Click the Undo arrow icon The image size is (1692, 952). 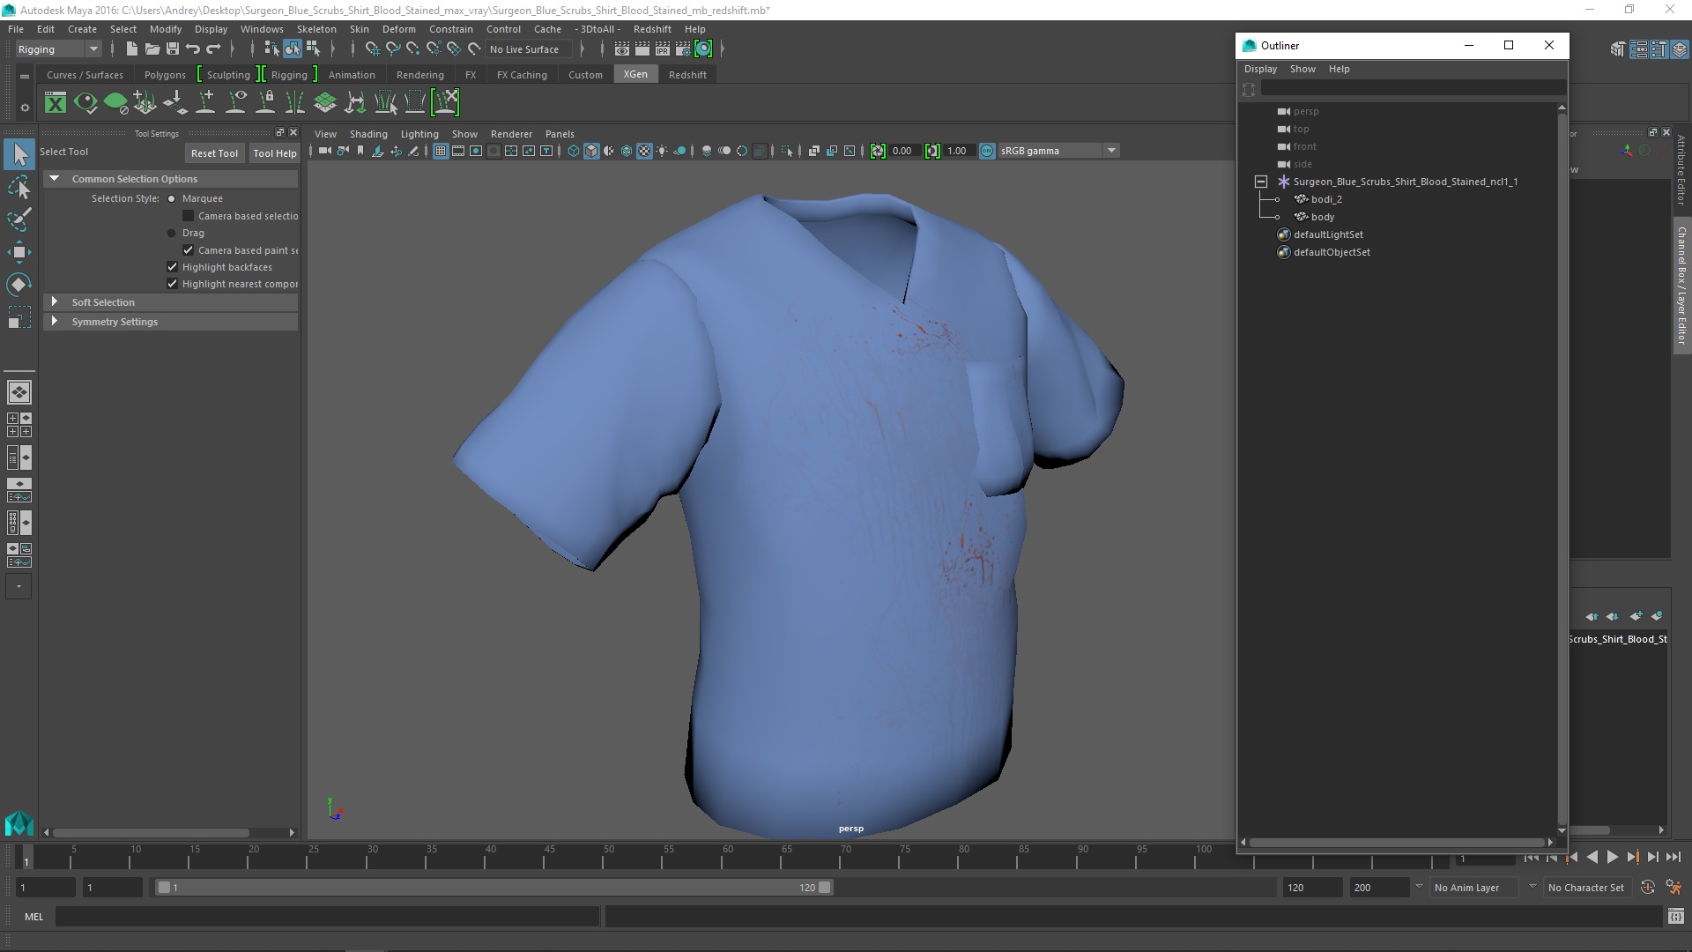tap(193, 49)
